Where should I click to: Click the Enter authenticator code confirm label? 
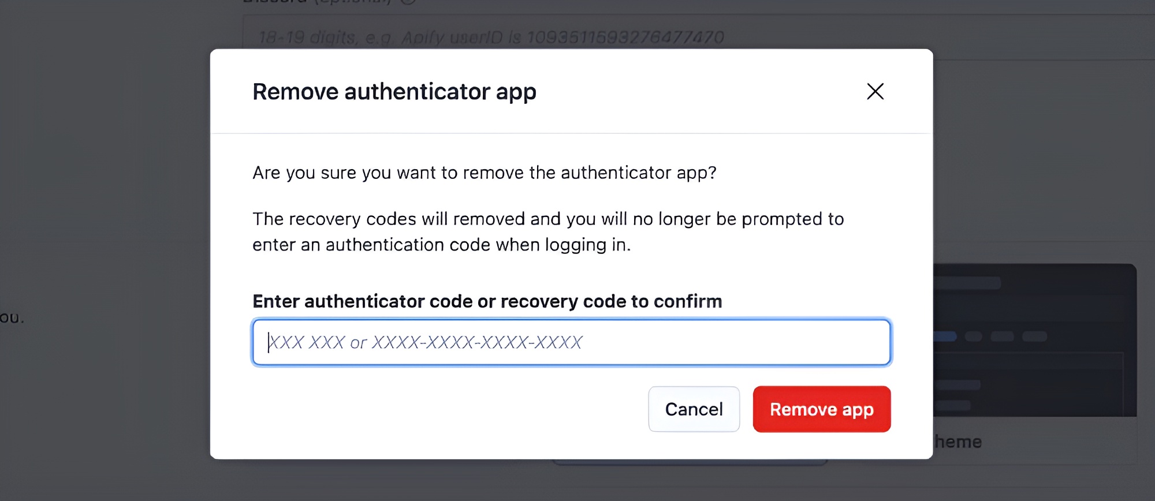coord(486,301)
